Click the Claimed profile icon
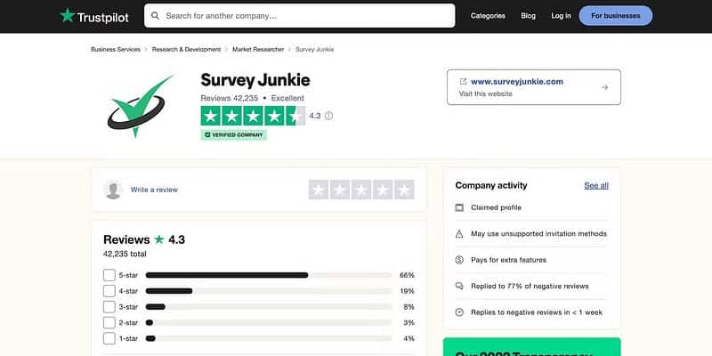 (459, 207)
